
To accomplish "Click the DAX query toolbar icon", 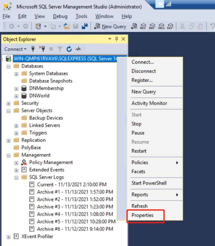I will (x=170, y=26).
